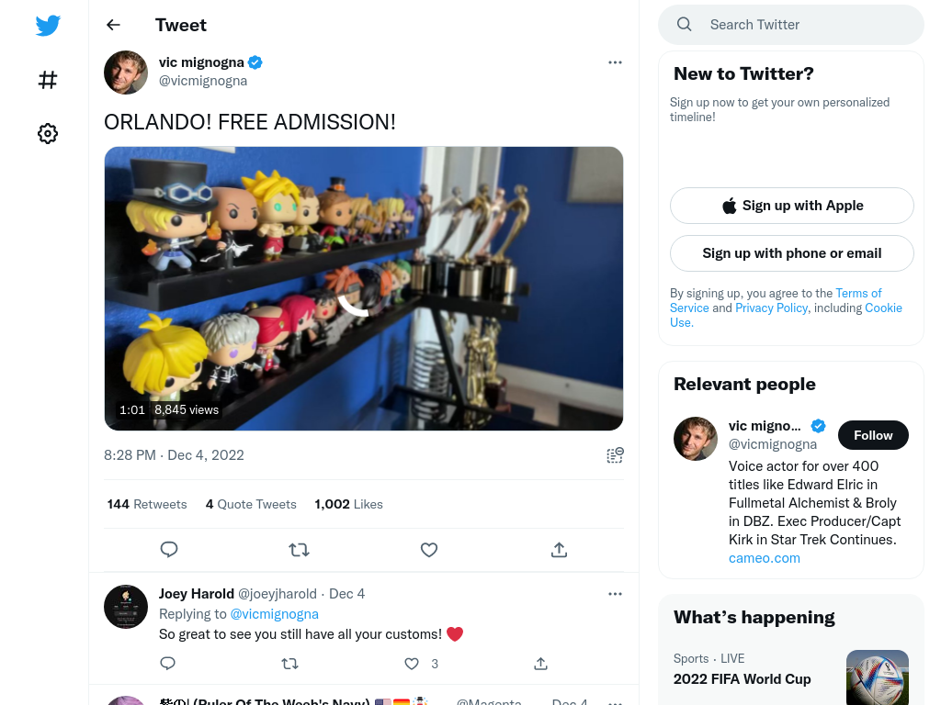Click Sign up with phone or email

pos(792,253)
